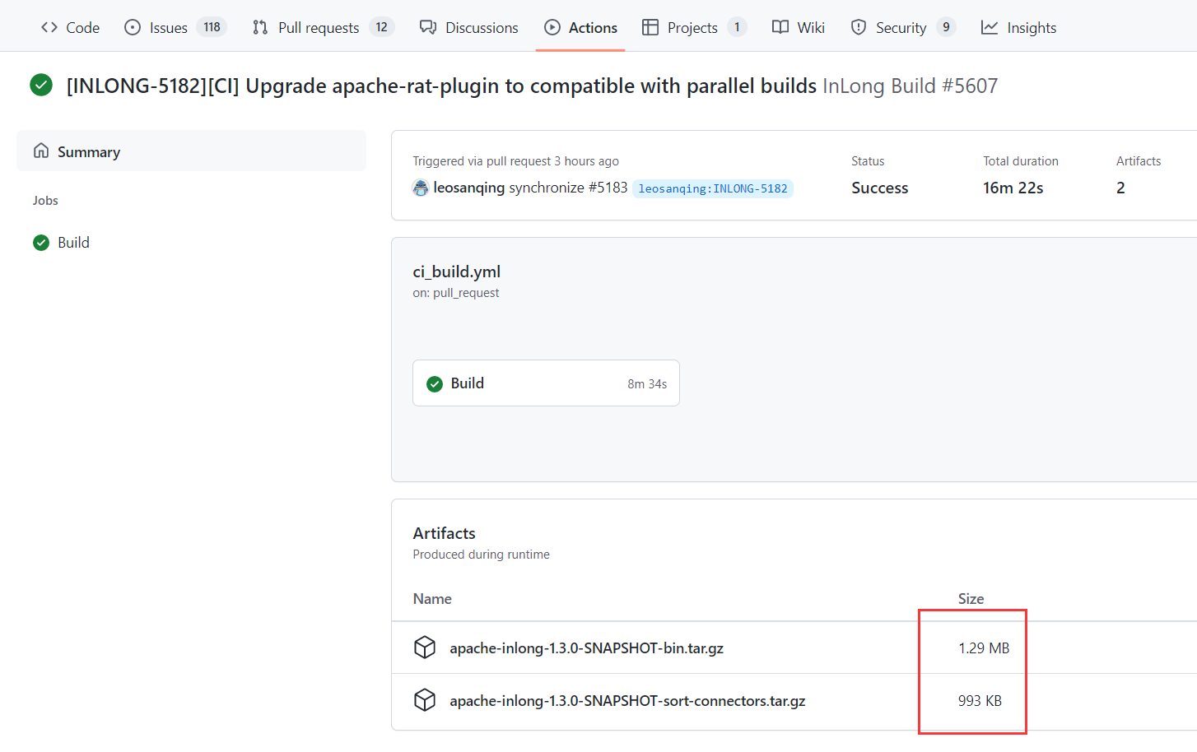Click the InLong Build #5607 run title
The image size is (1197, 752).
tap(910, 86)
